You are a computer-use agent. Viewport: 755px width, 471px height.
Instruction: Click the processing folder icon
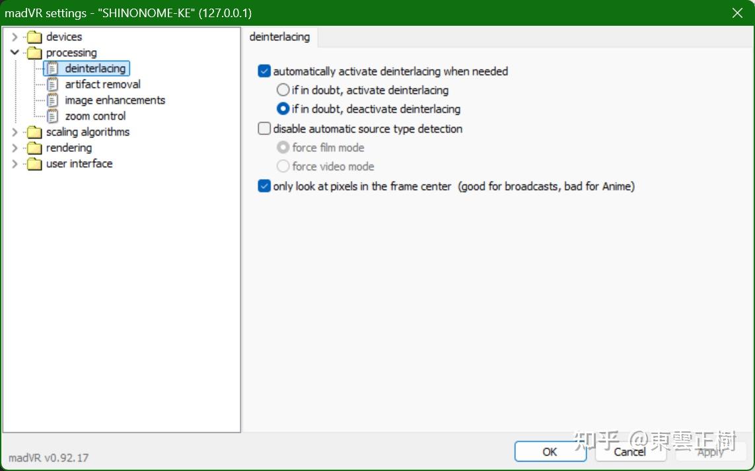point(34,53)
